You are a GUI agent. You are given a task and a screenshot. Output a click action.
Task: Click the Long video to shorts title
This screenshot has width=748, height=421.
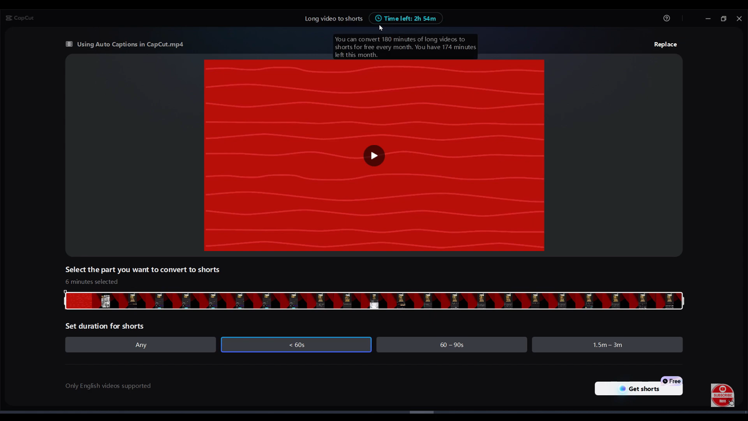[334, 18]
